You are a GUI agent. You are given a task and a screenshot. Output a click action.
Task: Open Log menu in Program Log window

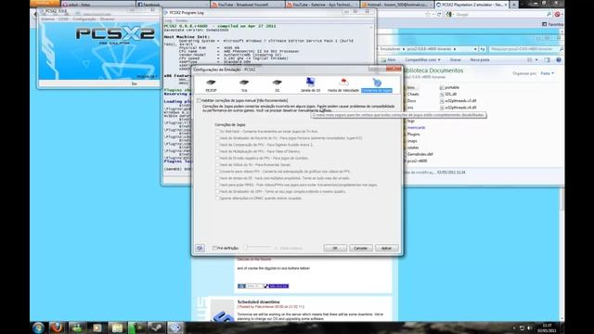coord(168,20)
